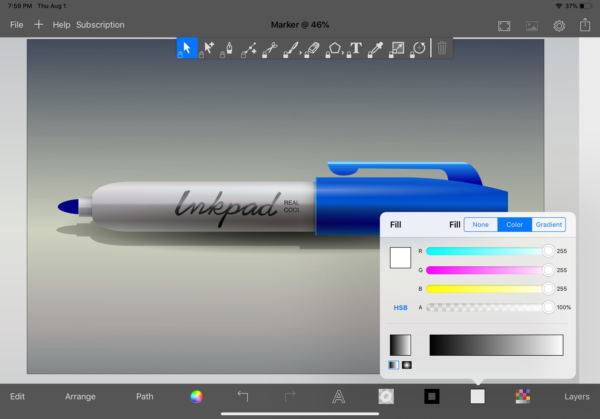Open the swatches palette icon
Image resolution: width=600 pixels, height=419 pixels.
pos(523,396)
